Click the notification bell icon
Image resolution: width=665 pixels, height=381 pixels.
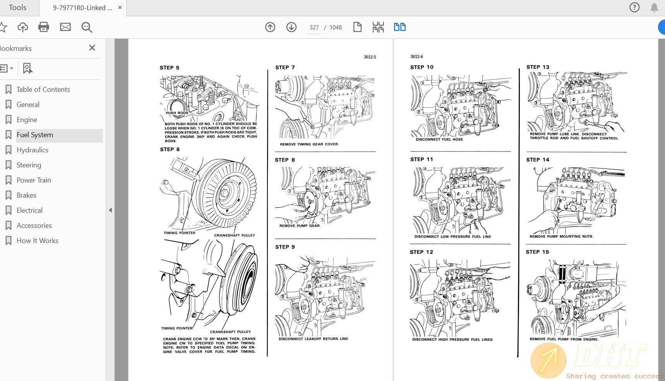[x=654, y=7]
